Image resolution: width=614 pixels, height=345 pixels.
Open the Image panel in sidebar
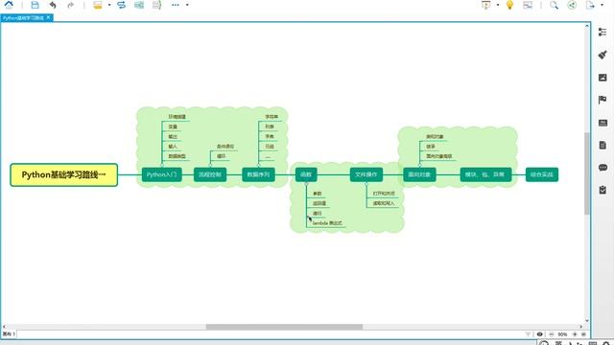pos(602,78)
